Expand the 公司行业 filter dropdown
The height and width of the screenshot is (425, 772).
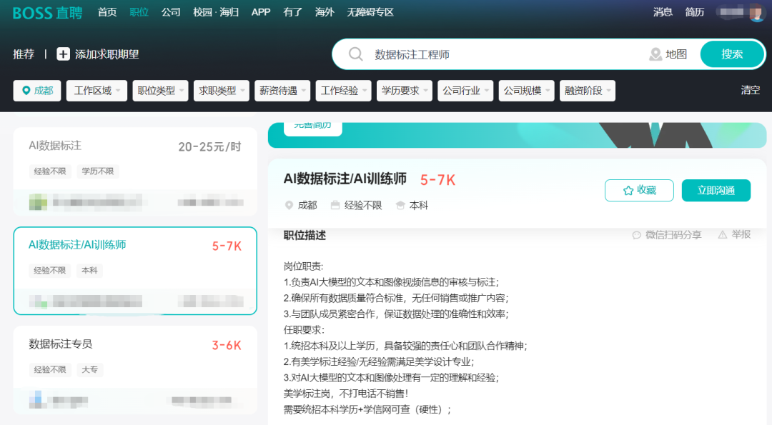pyautogui.click(x=465, y=91)
